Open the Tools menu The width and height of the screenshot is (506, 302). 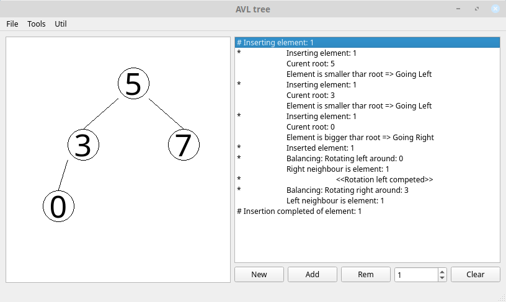tap(36, 24)
